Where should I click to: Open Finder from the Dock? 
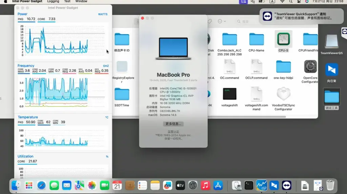pyautogui.click(x=16, y=186)
